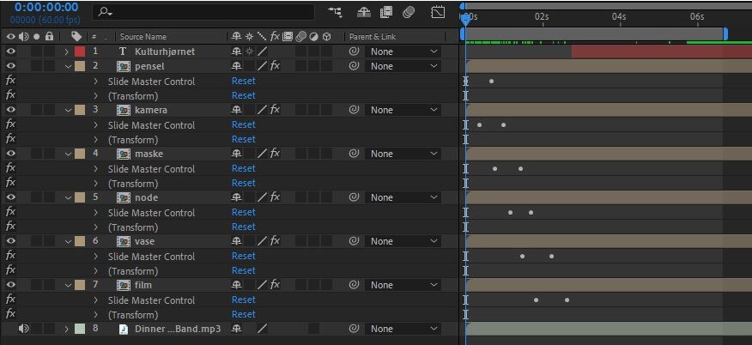Click the Source Name column header

click(x=143, y=37)
